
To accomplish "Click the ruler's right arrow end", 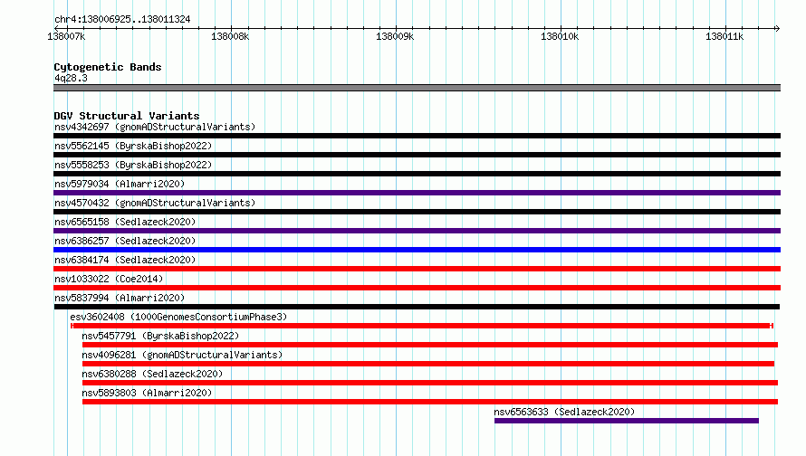I will tap(778, 28).
